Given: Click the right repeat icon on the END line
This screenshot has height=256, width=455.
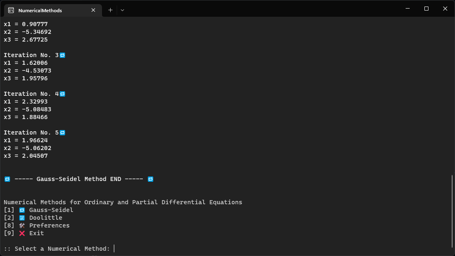Looking at the screenshot, I should click(x=150, y=179).
